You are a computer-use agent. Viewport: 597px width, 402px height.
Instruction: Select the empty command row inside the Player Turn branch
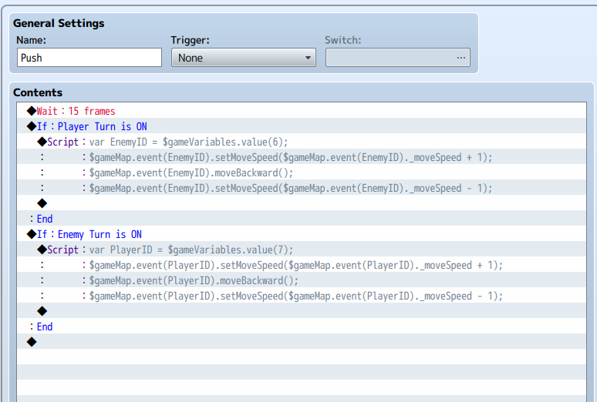(x=302, y=203)
